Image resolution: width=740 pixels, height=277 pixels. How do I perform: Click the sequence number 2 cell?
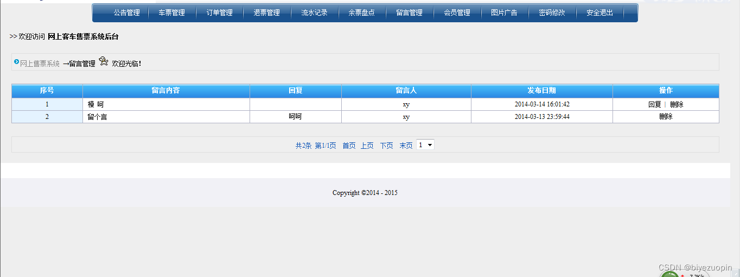point(47,117)
